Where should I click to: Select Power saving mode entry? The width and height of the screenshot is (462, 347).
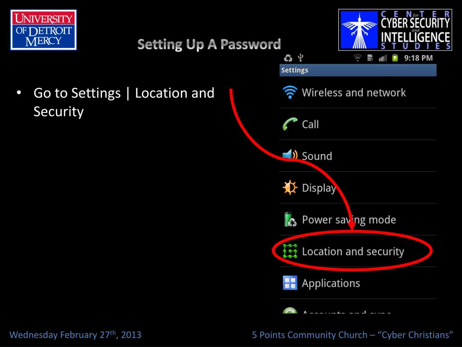click(358, 220)
